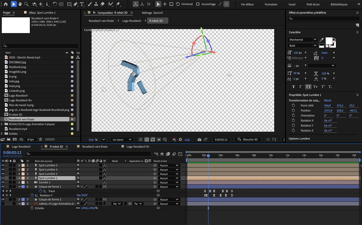Viewport: 362px width, 225px height.
Task: Navigate to Rovaltech vers finale breadcrumb
Action: (101, 21)
